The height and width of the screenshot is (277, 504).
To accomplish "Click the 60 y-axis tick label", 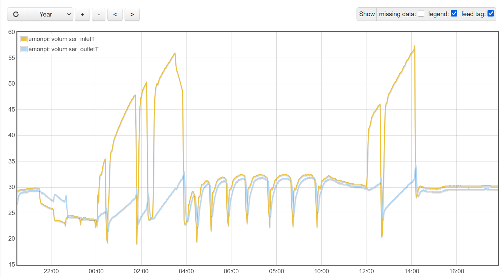I will click(x=11, y=32).
